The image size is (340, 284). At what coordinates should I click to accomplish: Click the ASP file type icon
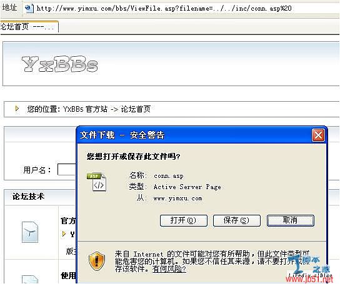[x=97, y=182]
